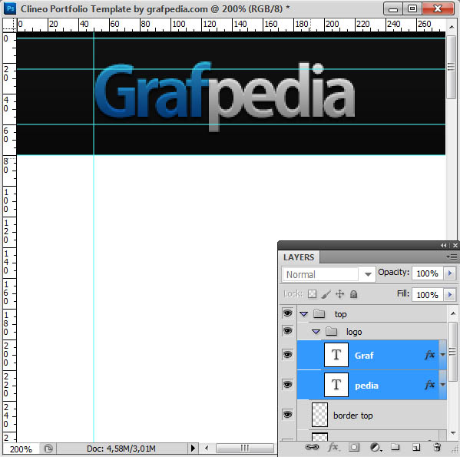The image size is (460, 457).
Task: Click the Fill 100% field
Action: 428,294
